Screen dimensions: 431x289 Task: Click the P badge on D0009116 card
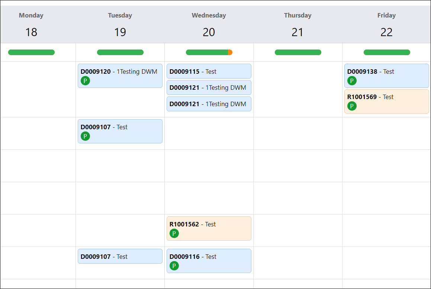point(174,266)
